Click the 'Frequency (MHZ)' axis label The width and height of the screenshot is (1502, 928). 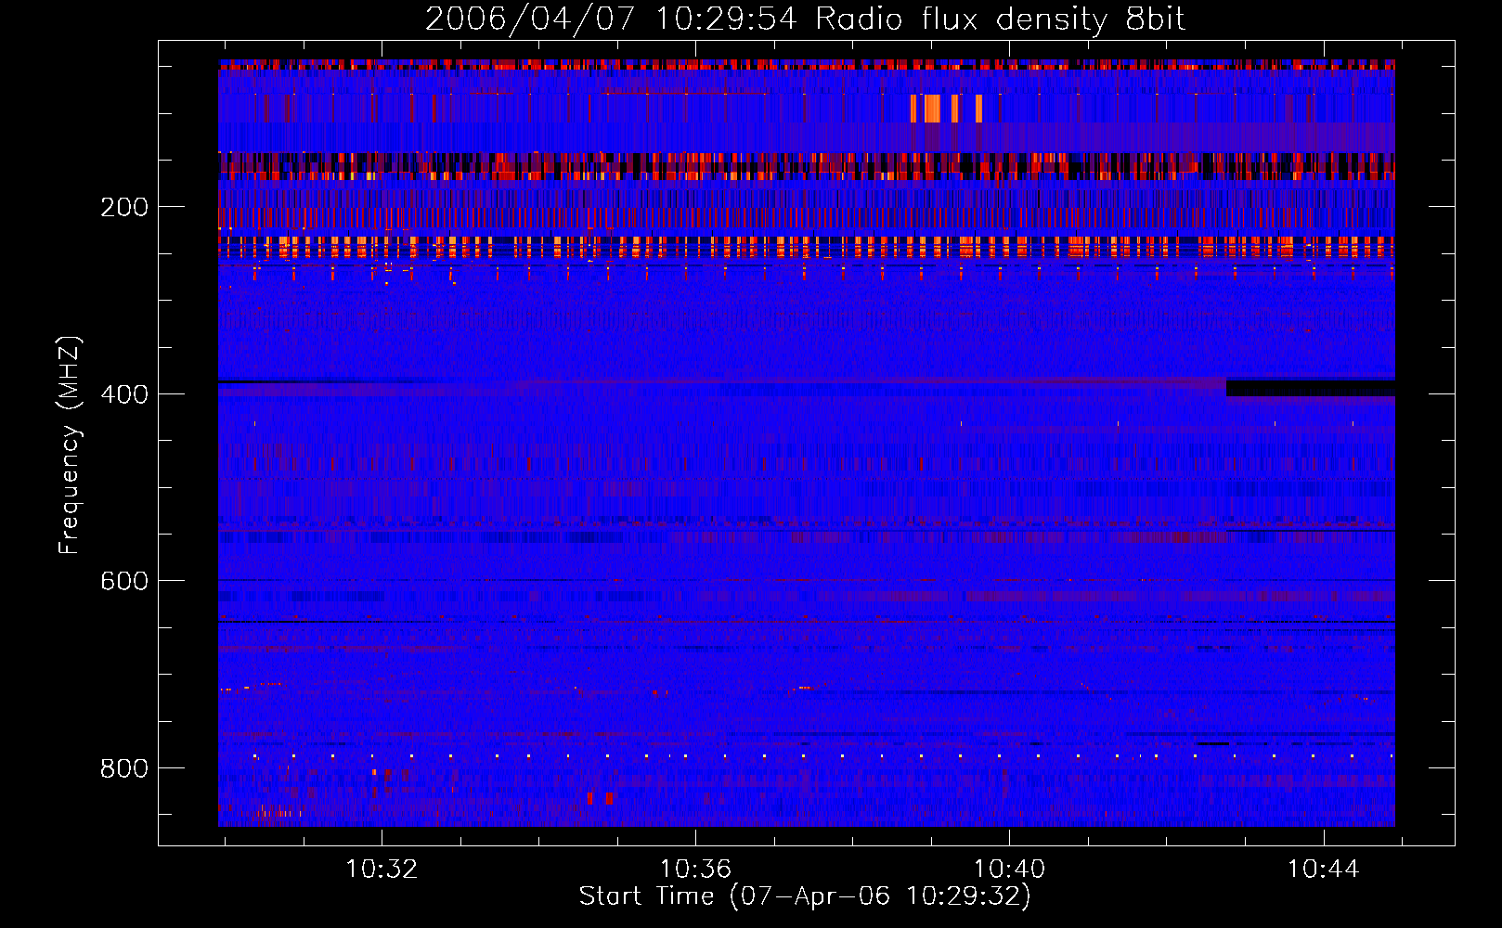(69, 445)
